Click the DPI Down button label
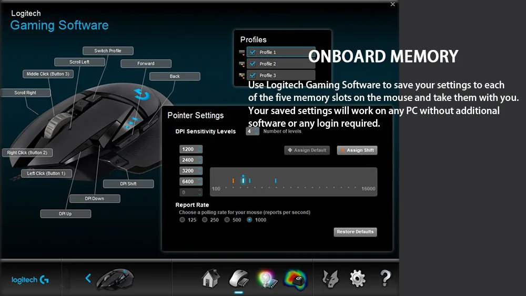Screen dimensions: 526x296 95,198
